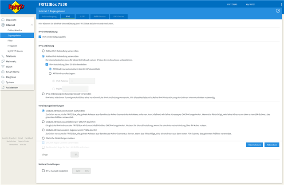Click the Länge Bit input field

click(75, 155)
